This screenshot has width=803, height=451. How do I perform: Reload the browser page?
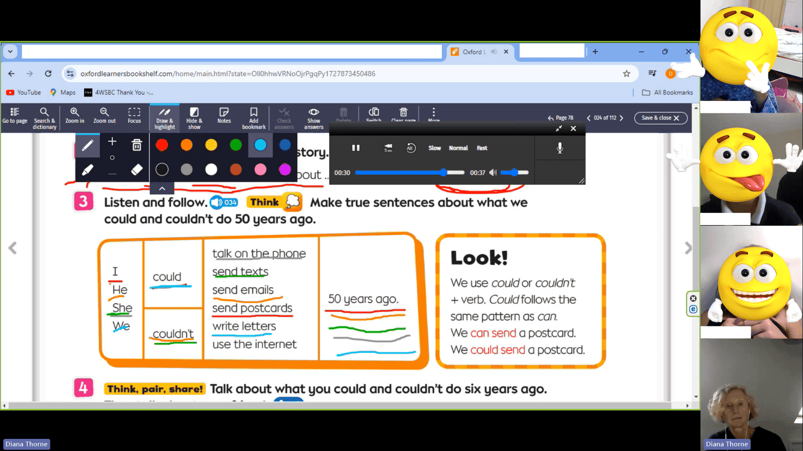point(48,74)
